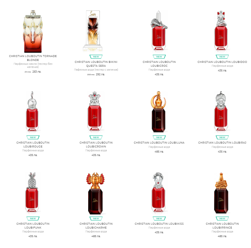Click the Christian Louboutin Loubiluna product name
This screenshot has width=251, height=248.
tap(159, 142)
